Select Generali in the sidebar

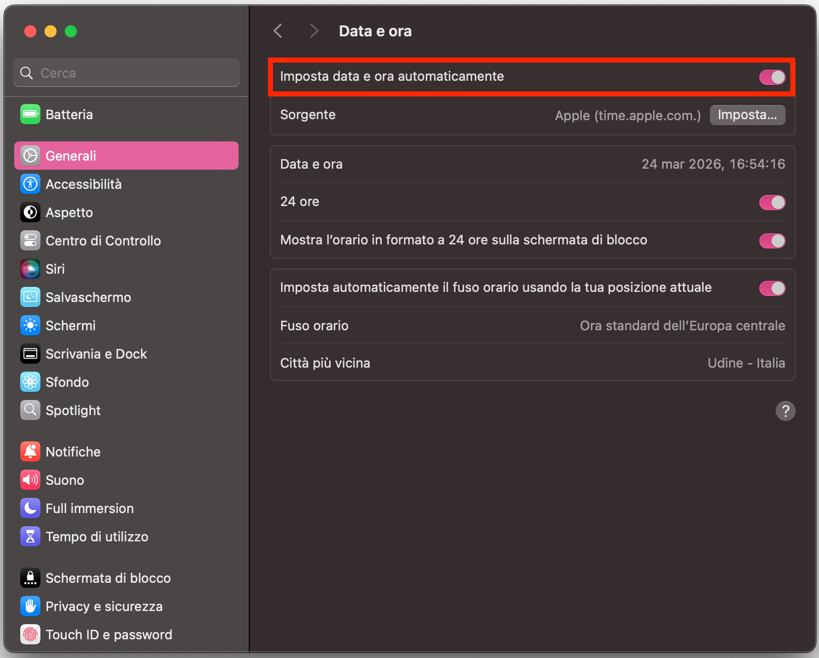71,156
